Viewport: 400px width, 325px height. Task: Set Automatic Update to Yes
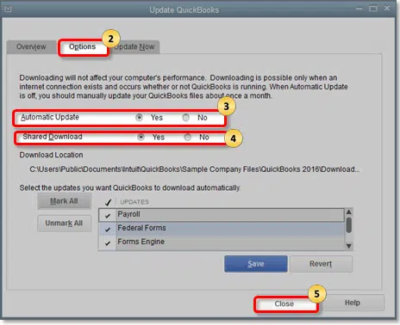coord(140,118)
